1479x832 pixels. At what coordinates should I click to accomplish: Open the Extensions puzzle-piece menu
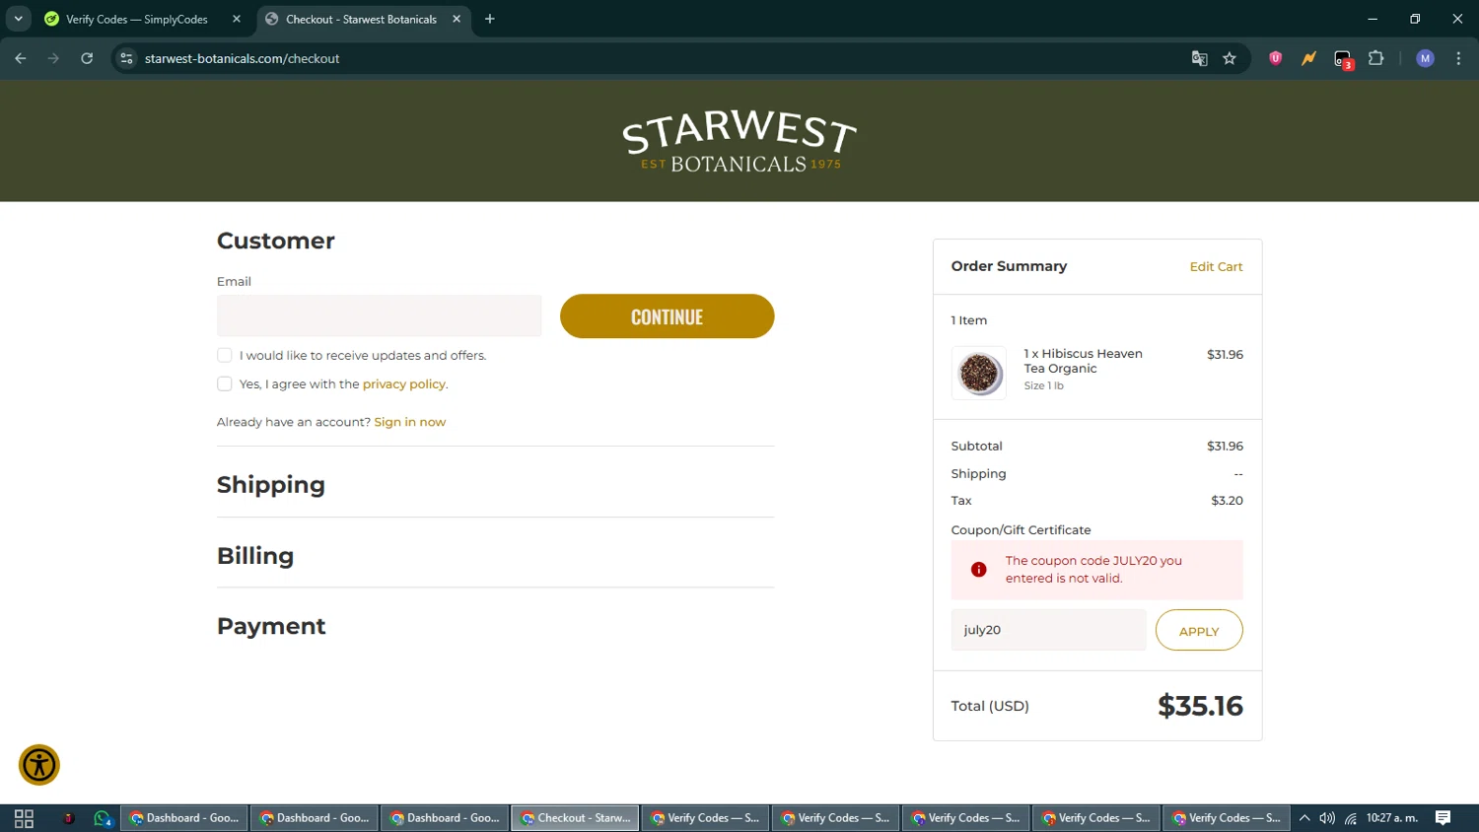[1376, 58]
